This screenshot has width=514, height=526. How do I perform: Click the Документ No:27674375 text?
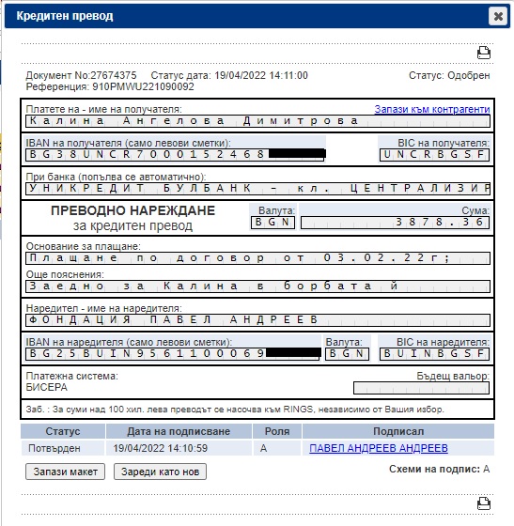click(x=81, y=75)
